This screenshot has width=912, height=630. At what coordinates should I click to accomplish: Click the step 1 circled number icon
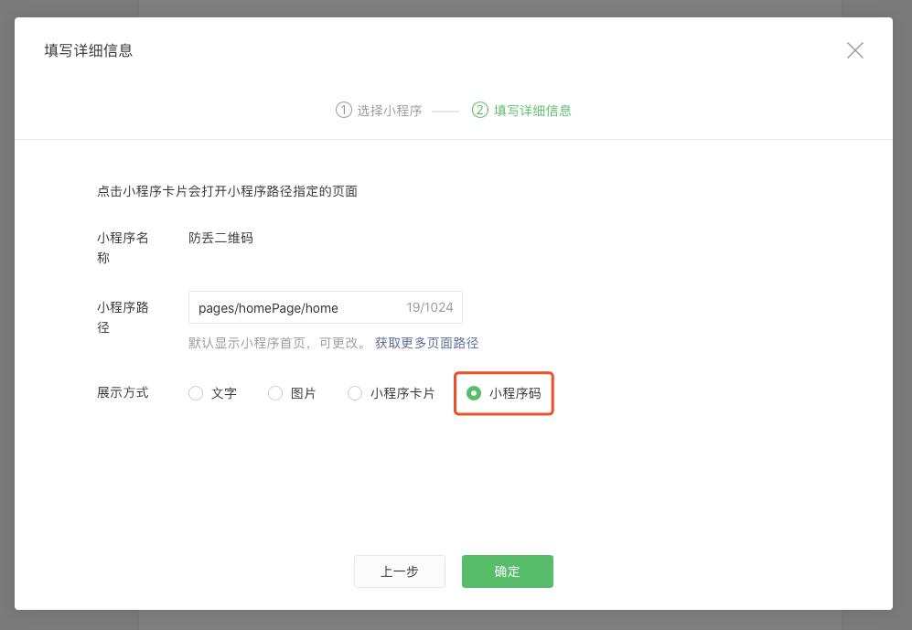pos(343,110)
